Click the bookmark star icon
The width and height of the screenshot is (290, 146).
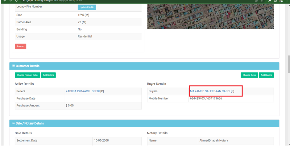click(262, 1)
